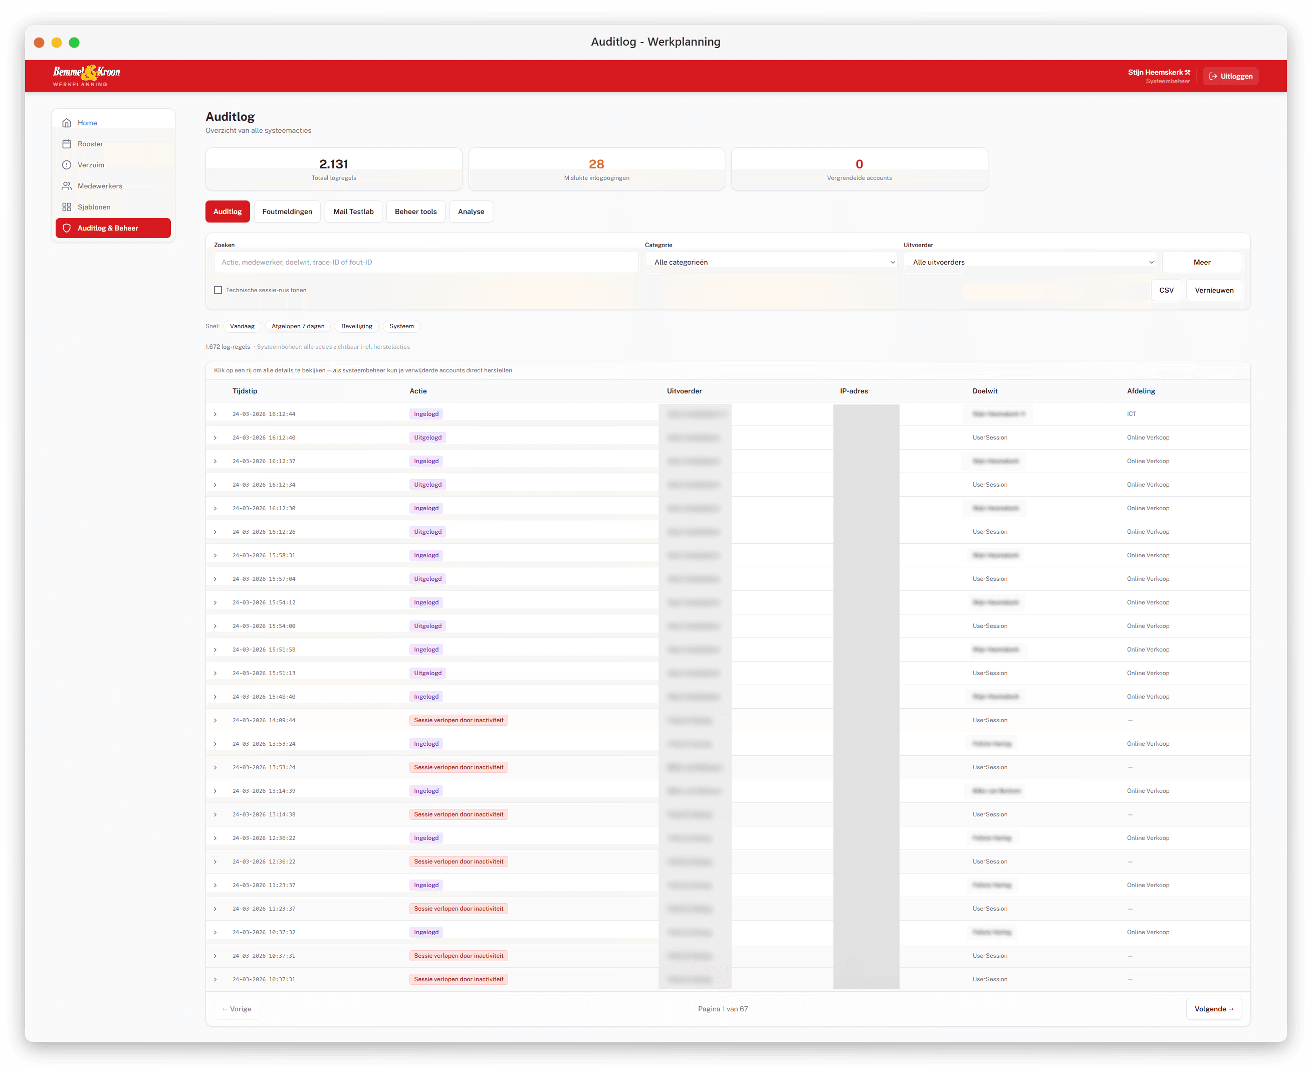This screenshot has width=1312, height=1067.
Task: Click the Home icon in sidebar
Action: pos(66,123)
